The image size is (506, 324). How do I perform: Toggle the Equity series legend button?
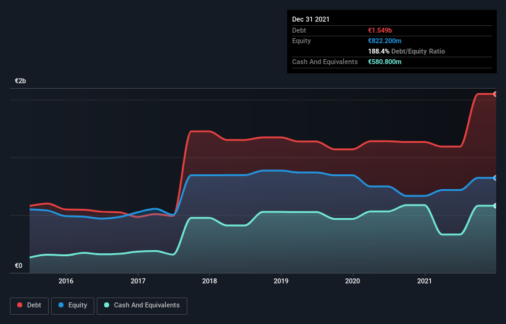pos(73,306)
